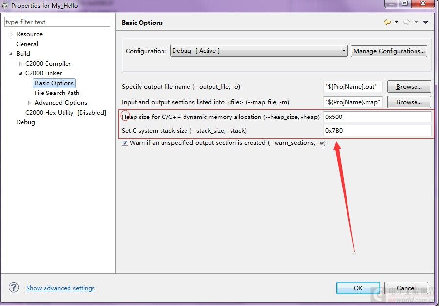This screenshot has height=306, width=439.
Task: Click the Set C system stack size label
Action: click(x=184, y=130)
